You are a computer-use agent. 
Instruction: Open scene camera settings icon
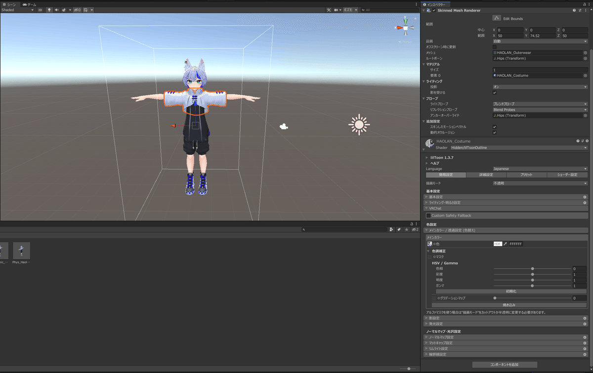pyautogui.click(x=337, y=10)
